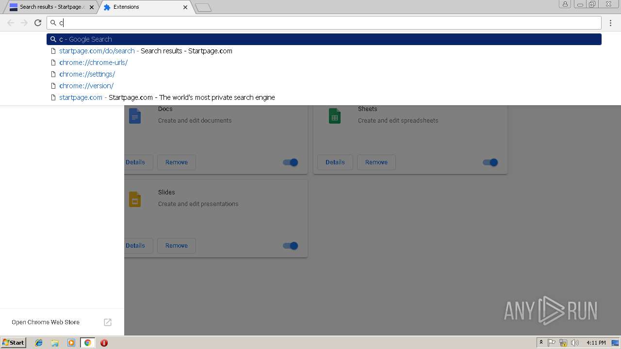Close the Extensions tab
The height and width of the screenshot is (349, 621).
[x=185, y=7]
